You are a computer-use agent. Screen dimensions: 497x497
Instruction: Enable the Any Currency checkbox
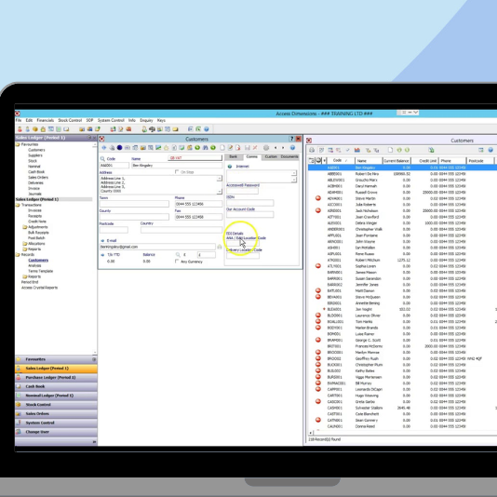177,262
